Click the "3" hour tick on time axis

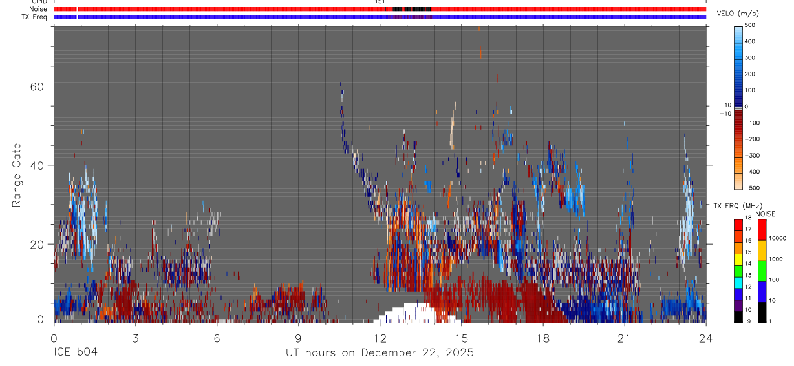(135, 338)
